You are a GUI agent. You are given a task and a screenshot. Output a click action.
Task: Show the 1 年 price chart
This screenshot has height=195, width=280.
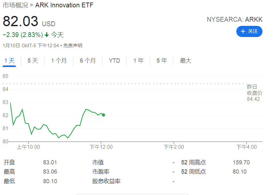point(138,61)
